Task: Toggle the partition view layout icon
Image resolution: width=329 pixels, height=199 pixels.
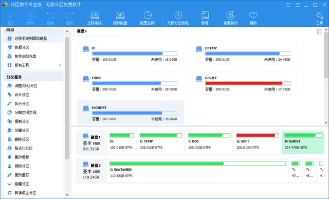Action: tap(319, 32)
